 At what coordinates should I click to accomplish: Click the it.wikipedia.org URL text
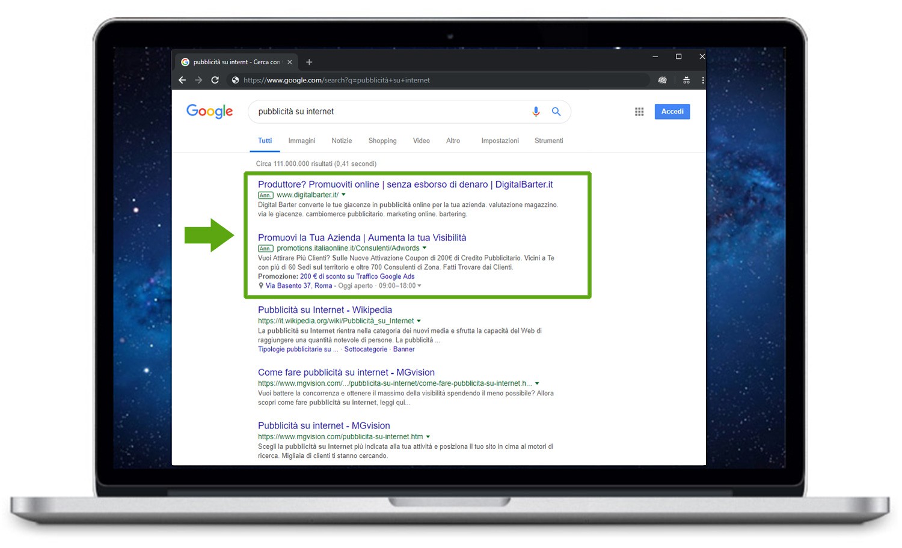coord(336,321)
